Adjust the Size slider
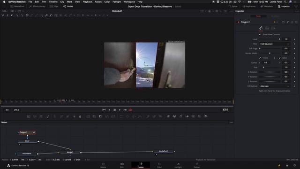Viewport: 300px width, 169px height. [x=270, y=67]
